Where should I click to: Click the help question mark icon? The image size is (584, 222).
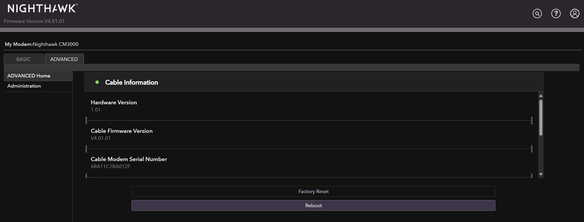[x=556, y=14]
